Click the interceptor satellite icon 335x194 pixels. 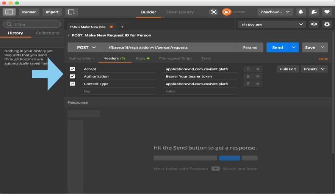[214, 12]
